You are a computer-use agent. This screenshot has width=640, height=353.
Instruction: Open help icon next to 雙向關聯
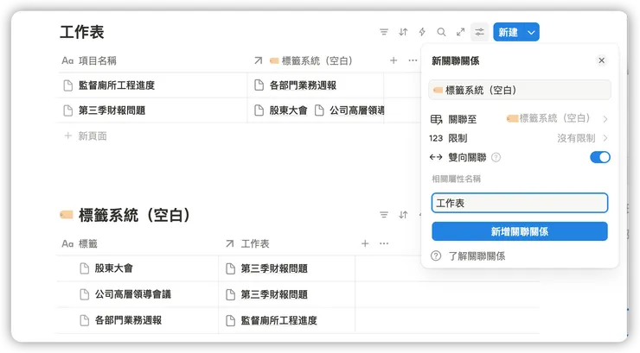[496, 157]
